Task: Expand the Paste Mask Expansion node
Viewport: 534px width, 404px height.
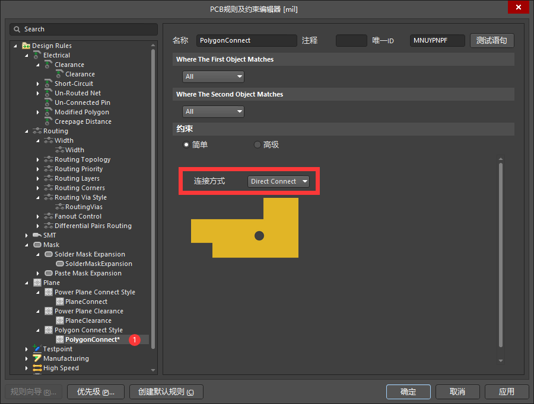Action: tap(38, 273)
